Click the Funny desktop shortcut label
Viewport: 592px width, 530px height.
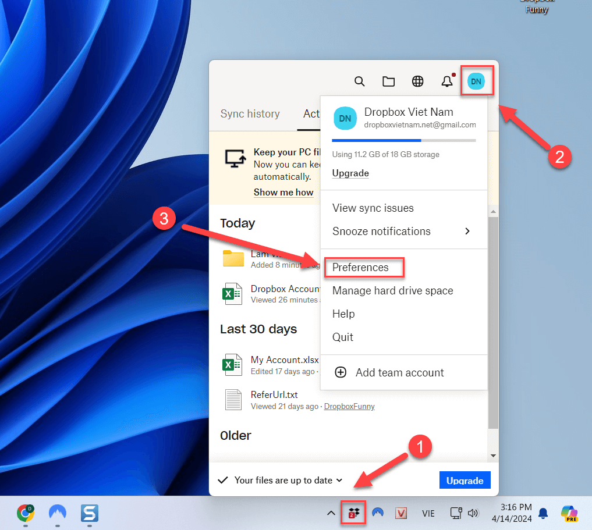[x=537, y=9]
